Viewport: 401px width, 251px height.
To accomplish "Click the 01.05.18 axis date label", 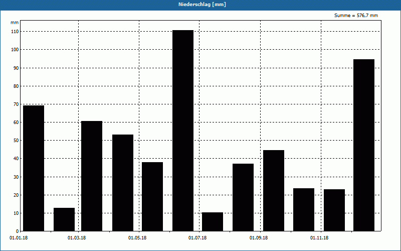I will coord(137,238).
